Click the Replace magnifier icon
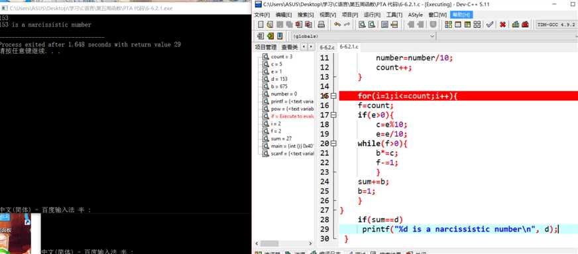 (372, 25)
